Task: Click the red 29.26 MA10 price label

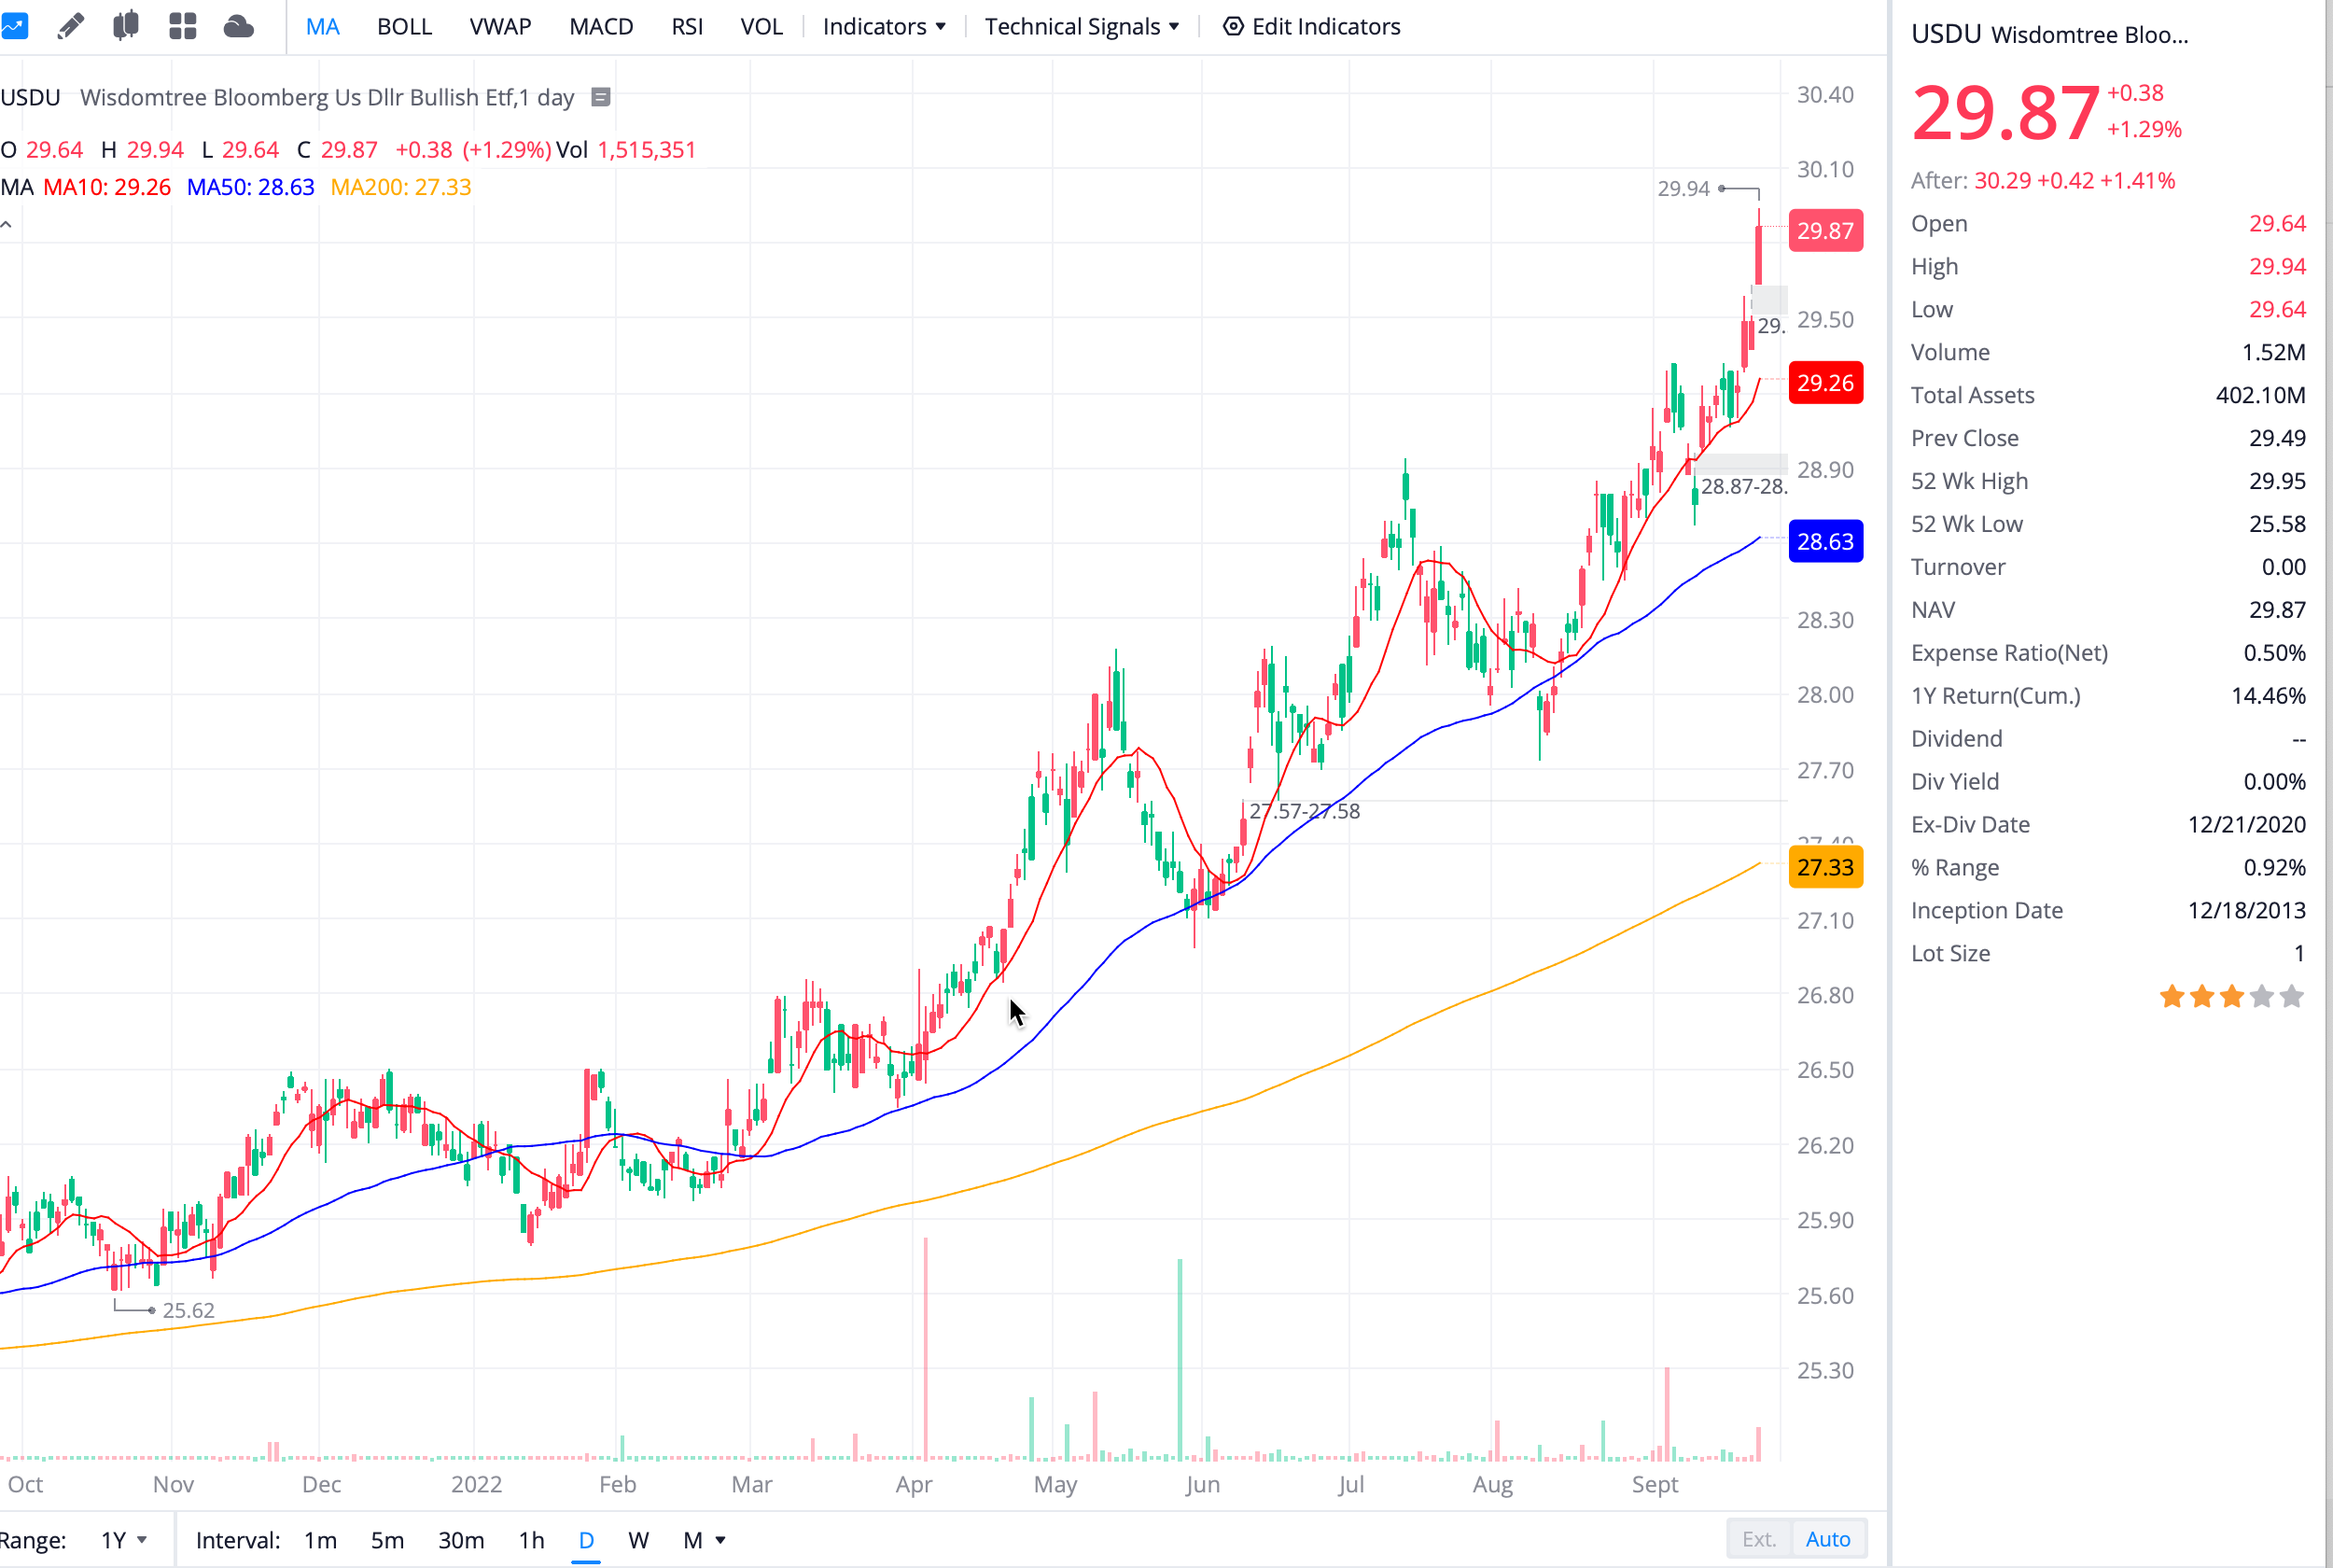Action: (1824, 382)
